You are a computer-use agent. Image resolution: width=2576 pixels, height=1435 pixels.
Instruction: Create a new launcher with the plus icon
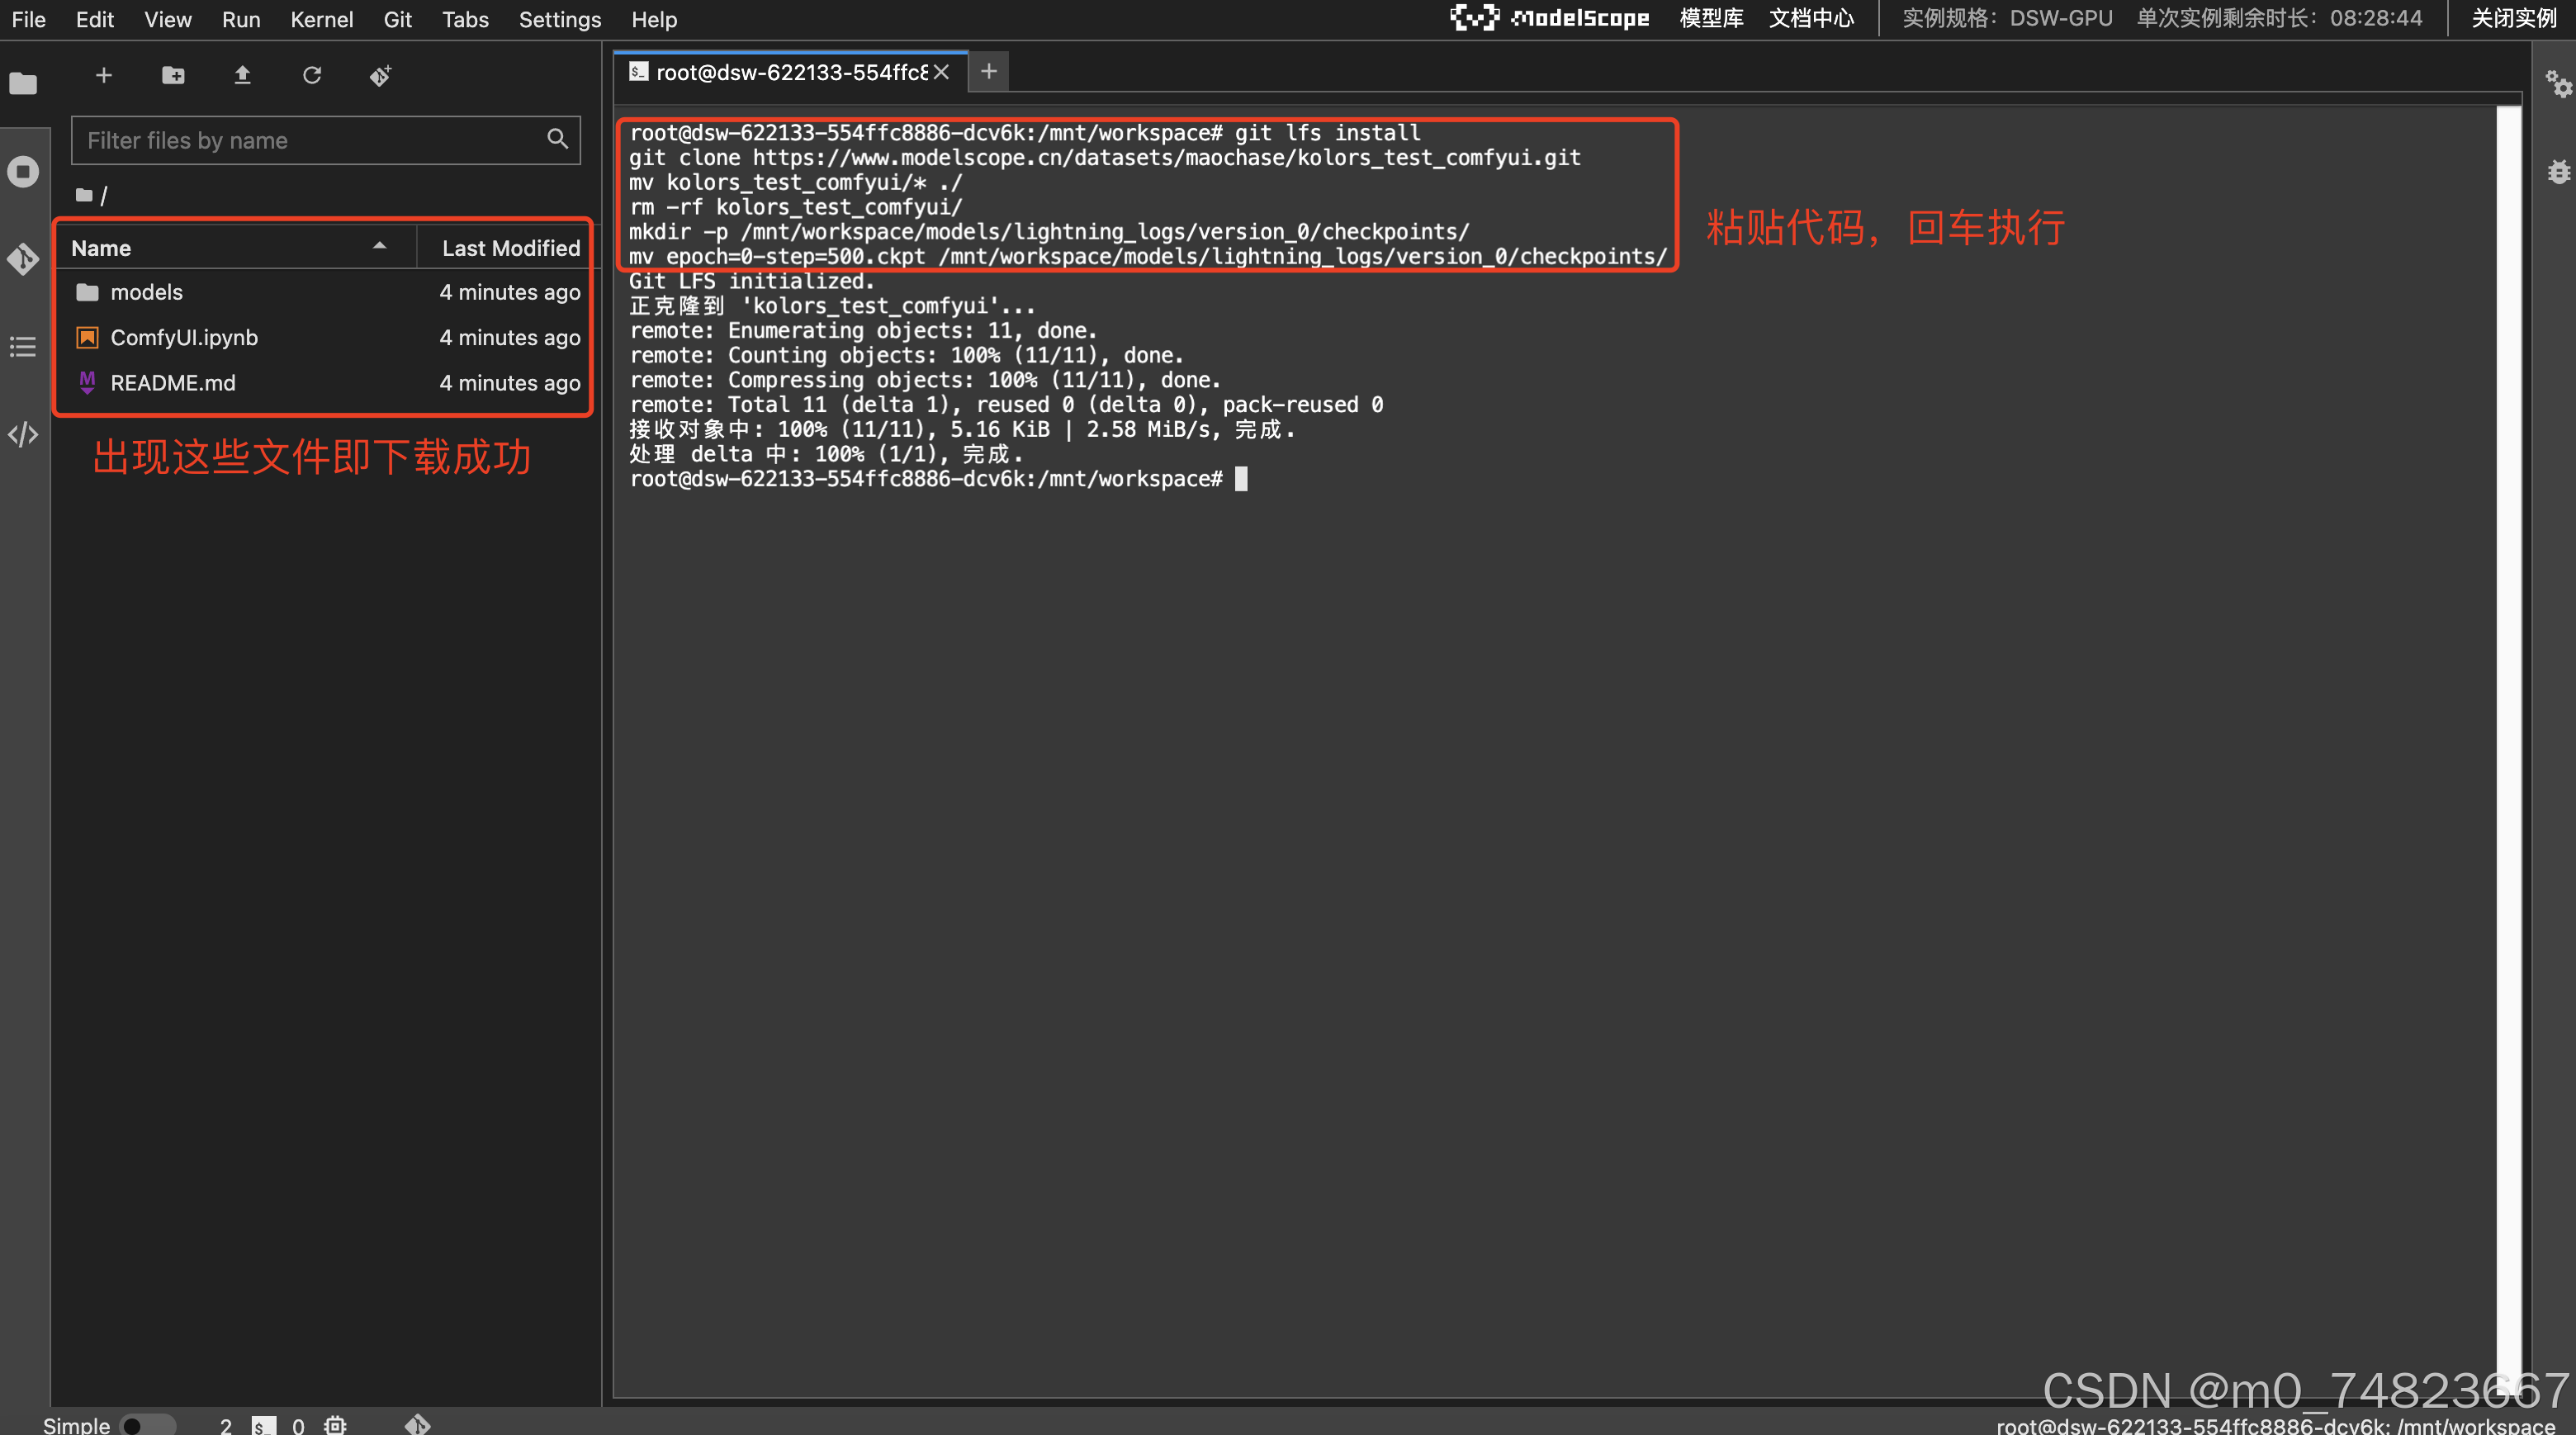104,75
